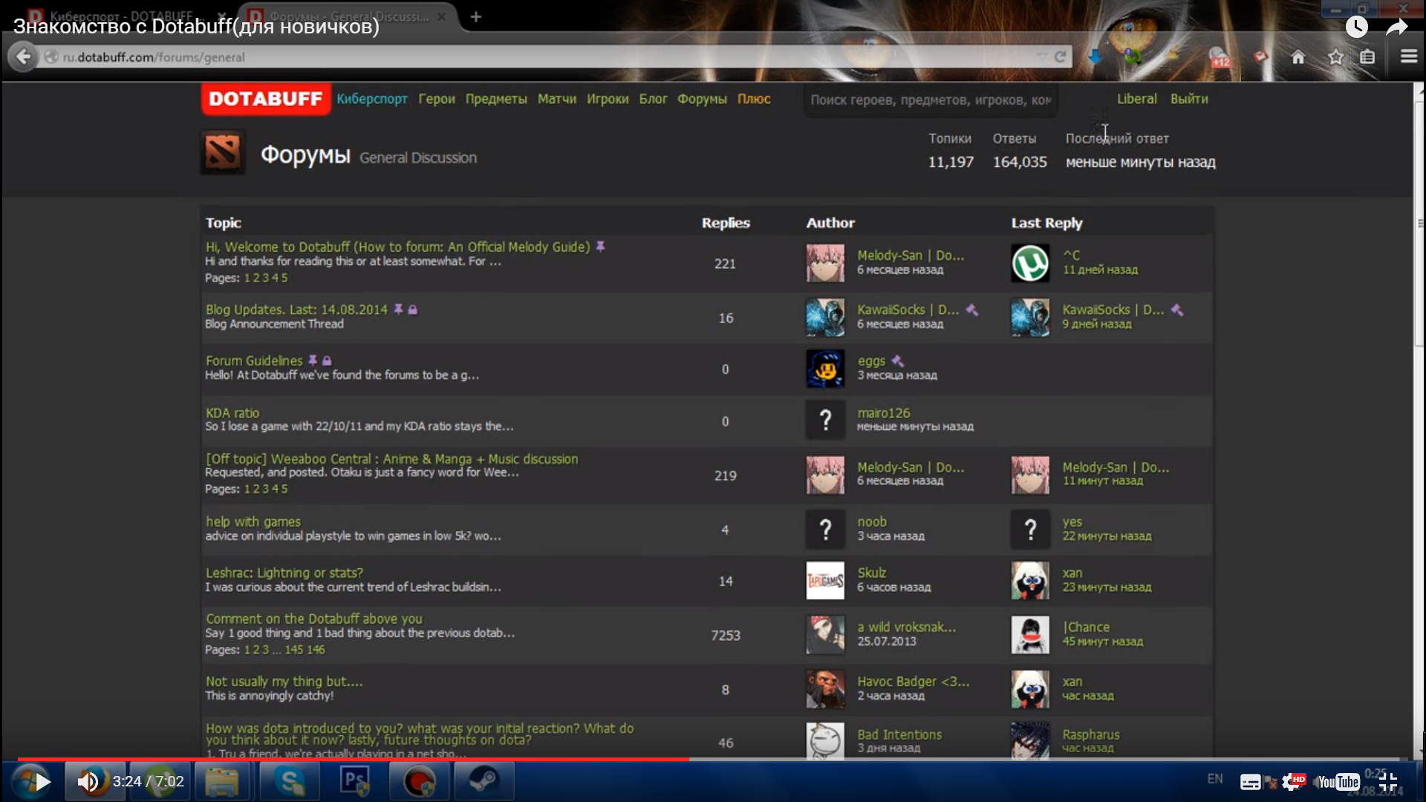Open the Weeaboo Central topic
The width and height of the screenshot is (1426, 802).
(x=391, y=459)
